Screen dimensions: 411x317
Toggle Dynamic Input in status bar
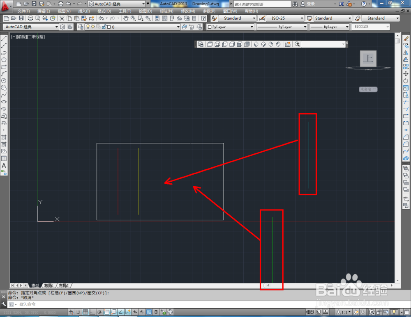pyautogui.click(x=135, y=312)
